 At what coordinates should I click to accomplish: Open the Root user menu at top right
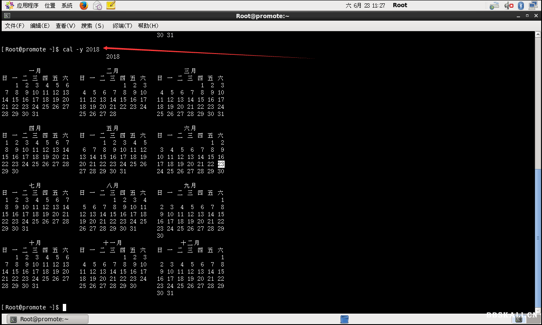click(400, 5)
